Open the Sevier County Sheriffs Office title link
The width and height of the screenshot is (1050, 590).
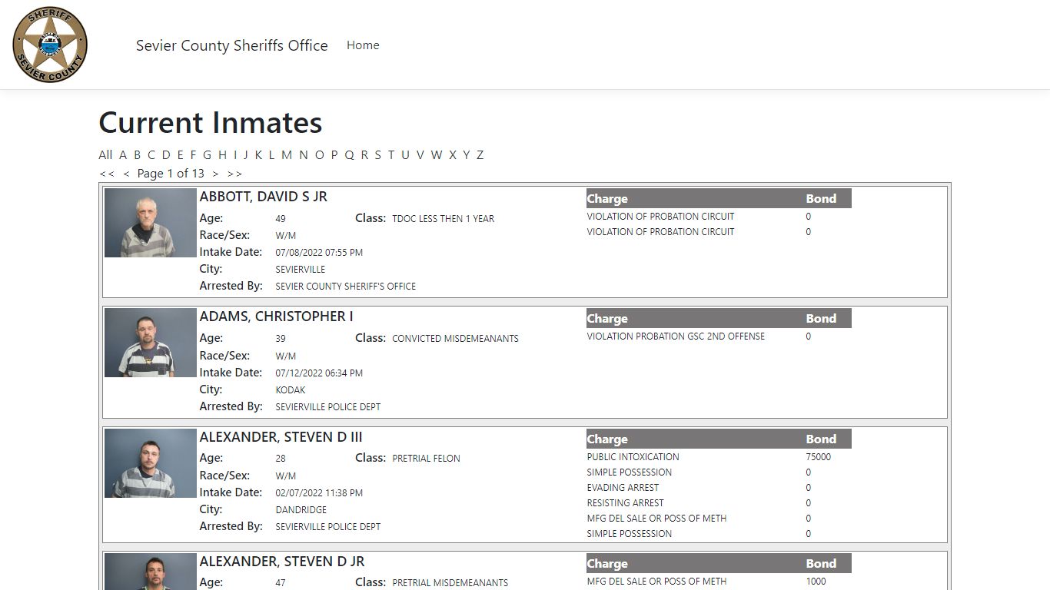(x=232, y=45)
